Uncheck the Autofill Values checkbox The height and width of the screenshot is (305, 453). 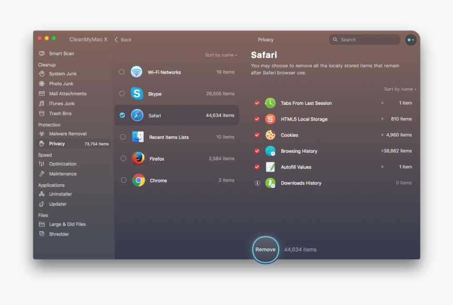(257, 166)
